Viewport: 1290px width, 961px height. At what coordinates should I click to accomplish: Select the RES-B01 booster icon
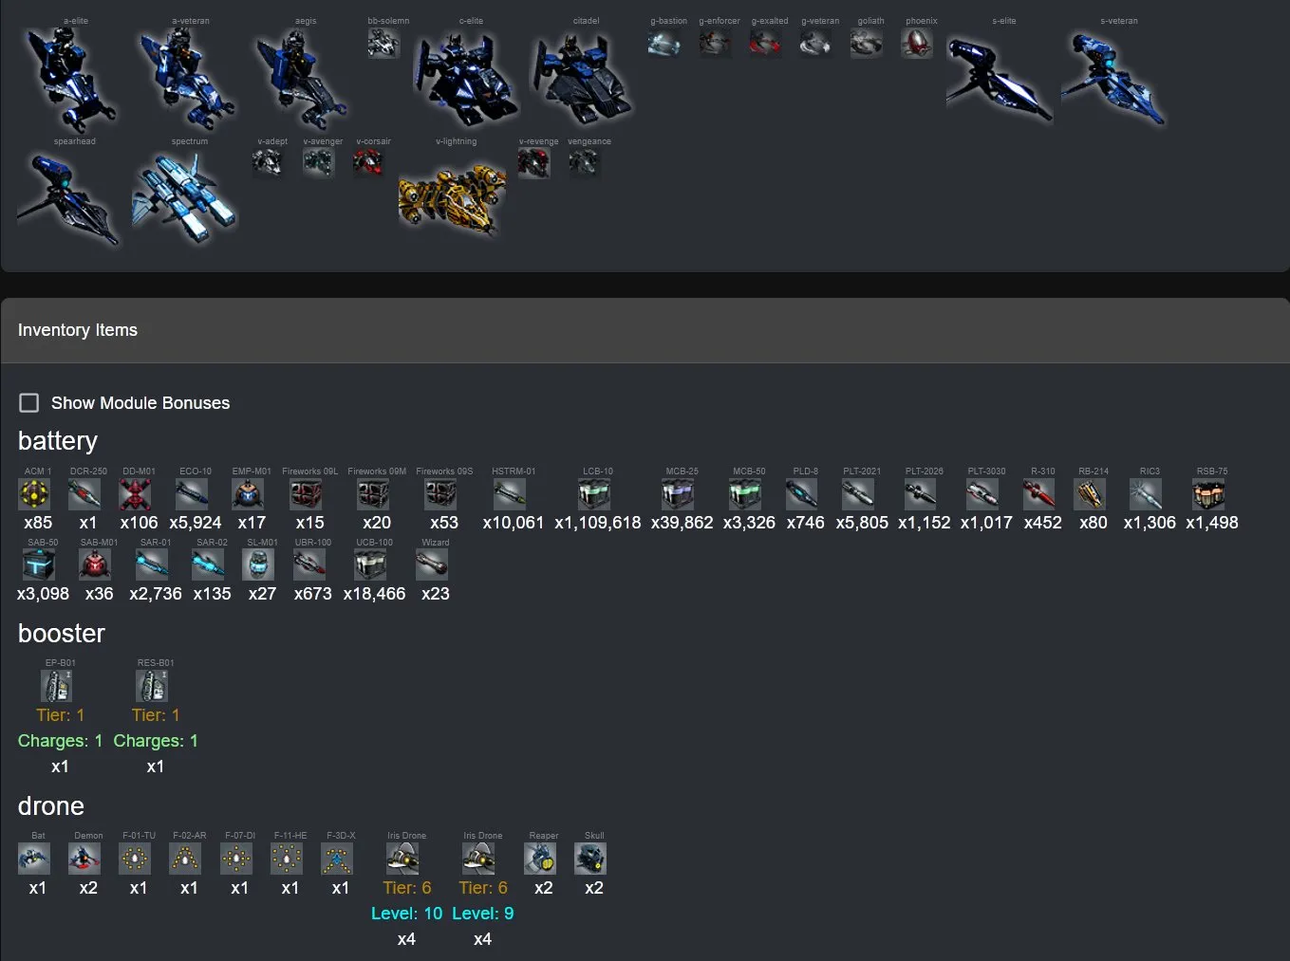(153, 686)
